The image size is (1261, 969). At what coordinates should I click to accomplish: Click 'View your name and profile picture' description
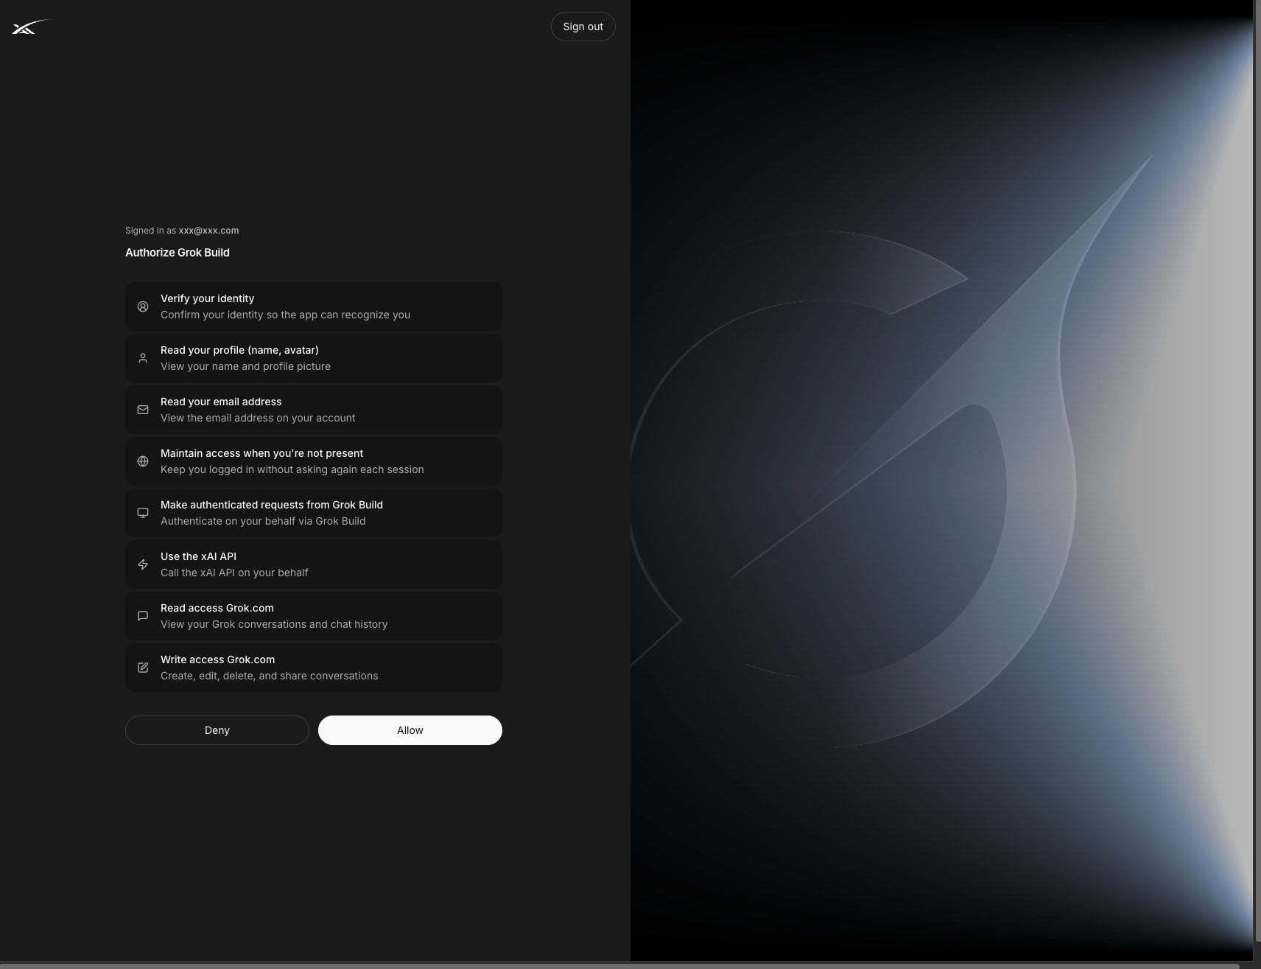click(245, 366)
